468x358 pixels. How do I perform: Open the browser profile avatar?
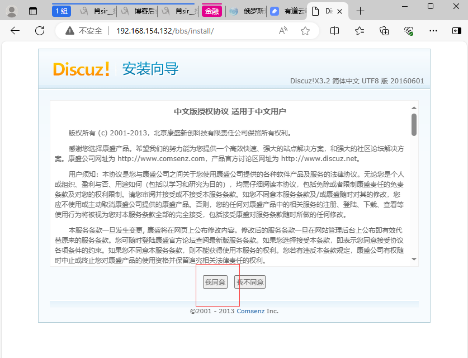tap(12, 11)
